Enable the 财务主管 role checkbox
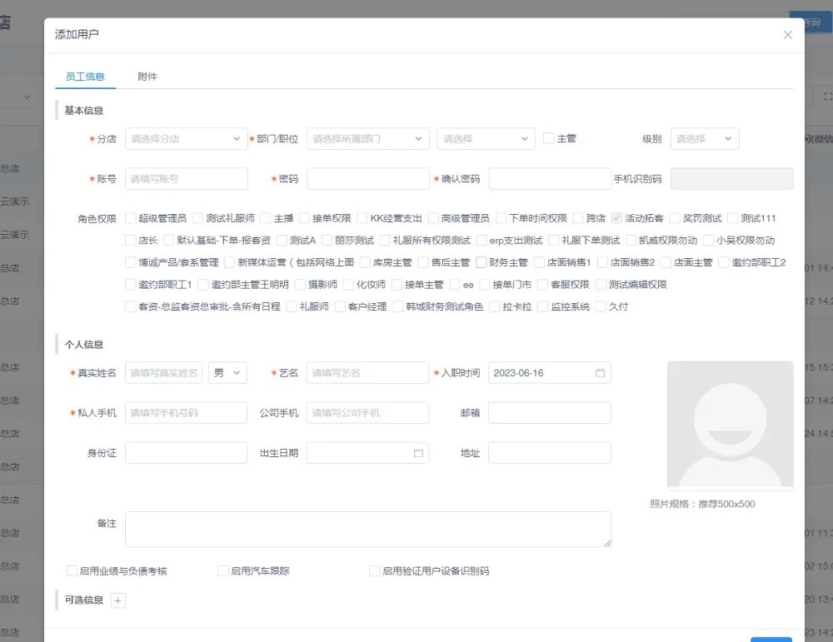This screenshot has height=642, width=833. (x=481, y=262)
